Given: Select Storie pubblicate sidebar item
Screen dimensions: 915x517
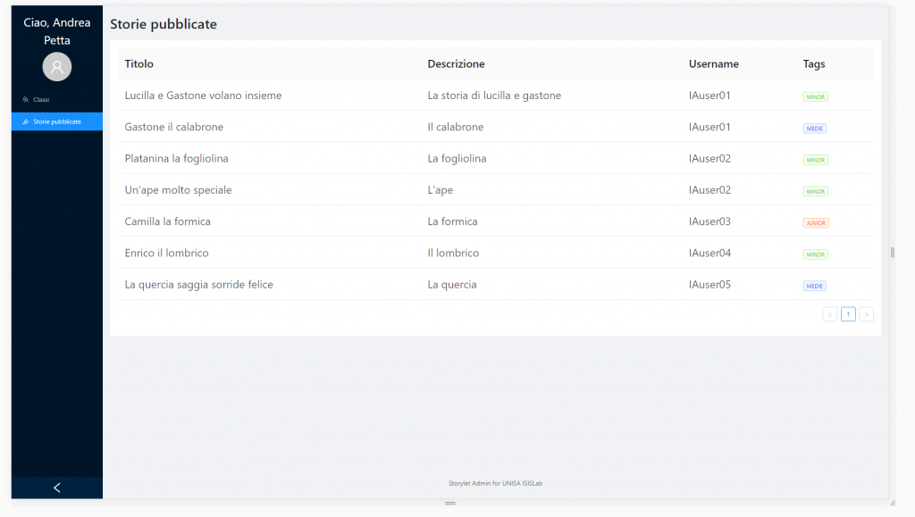Looking at the screenshot, I should [56, 121].
